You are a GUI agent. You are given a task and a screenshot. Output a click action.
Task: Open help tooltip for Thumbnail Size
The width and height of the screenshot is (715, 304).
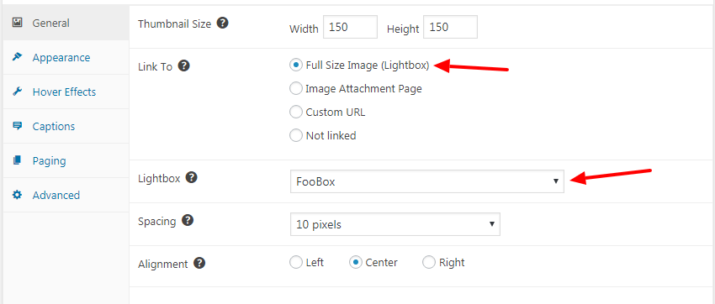222,23
